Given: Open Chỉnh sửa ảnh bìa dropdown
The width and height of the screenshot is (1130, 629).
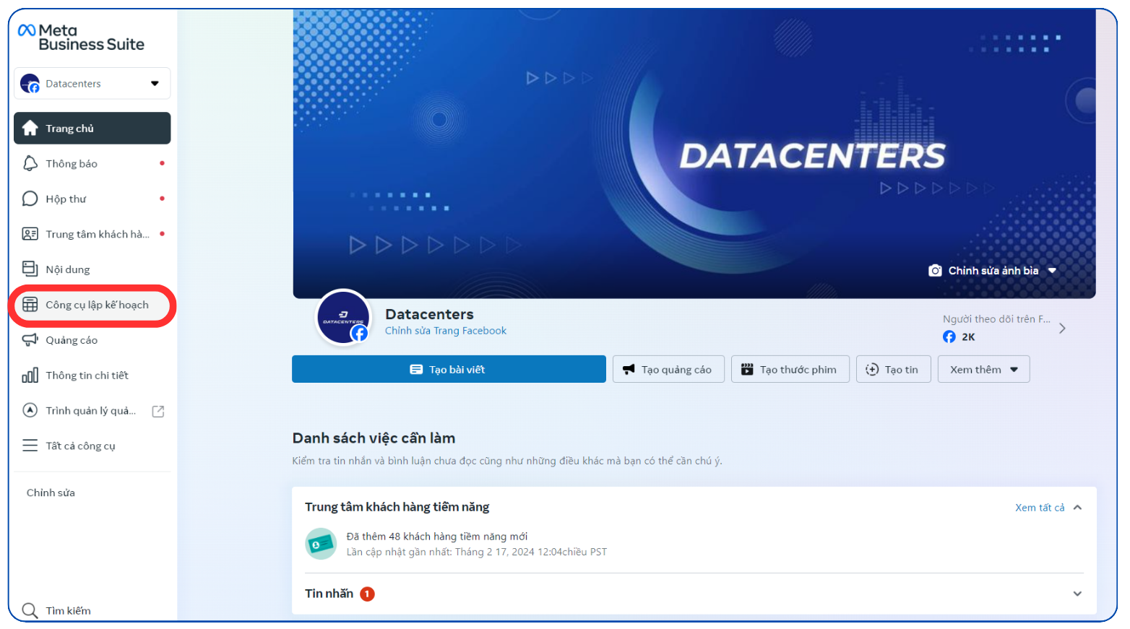Looking at the screenshot, I should click(x=993, y=271).
